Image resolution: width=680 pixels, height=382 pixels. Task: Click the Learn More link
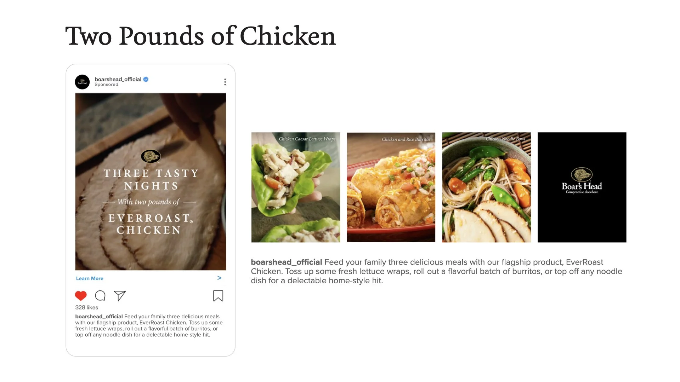[90, 278]
